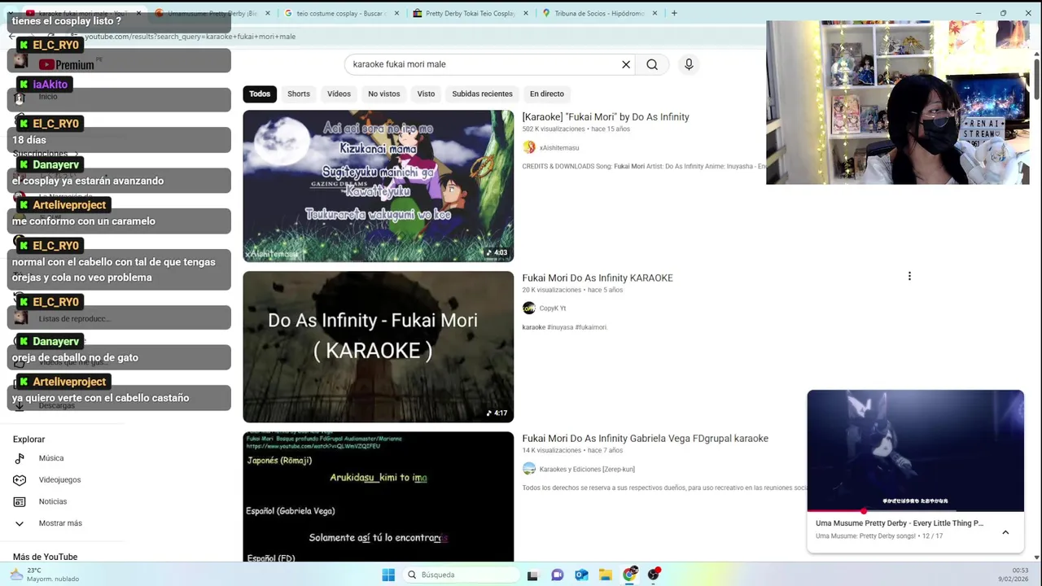
Task: Click the miniplayer red progress bar
Action: click(915, 511)
